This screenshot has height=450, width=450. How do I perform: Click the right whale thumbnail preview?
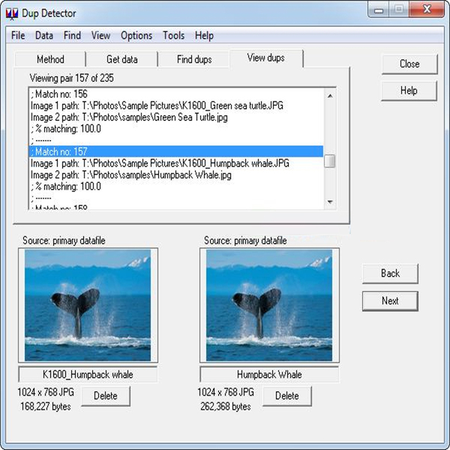point(269,305)
